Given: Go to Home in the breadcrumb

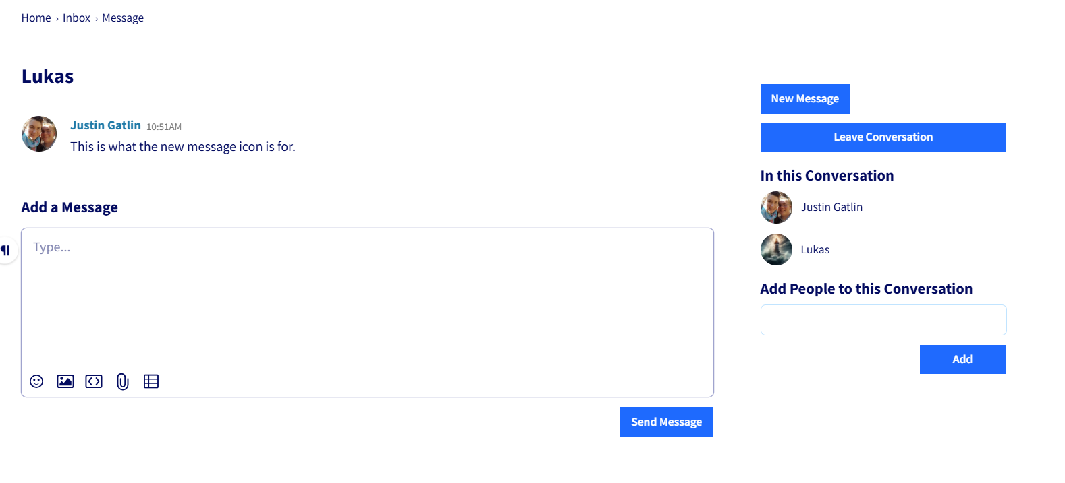Looking at the screenshot, I should [x=36, y=18].
